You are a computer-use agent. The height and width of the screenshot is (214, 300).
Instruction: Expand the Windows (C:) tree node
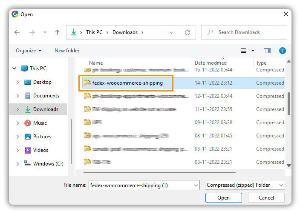pos(17,164)
